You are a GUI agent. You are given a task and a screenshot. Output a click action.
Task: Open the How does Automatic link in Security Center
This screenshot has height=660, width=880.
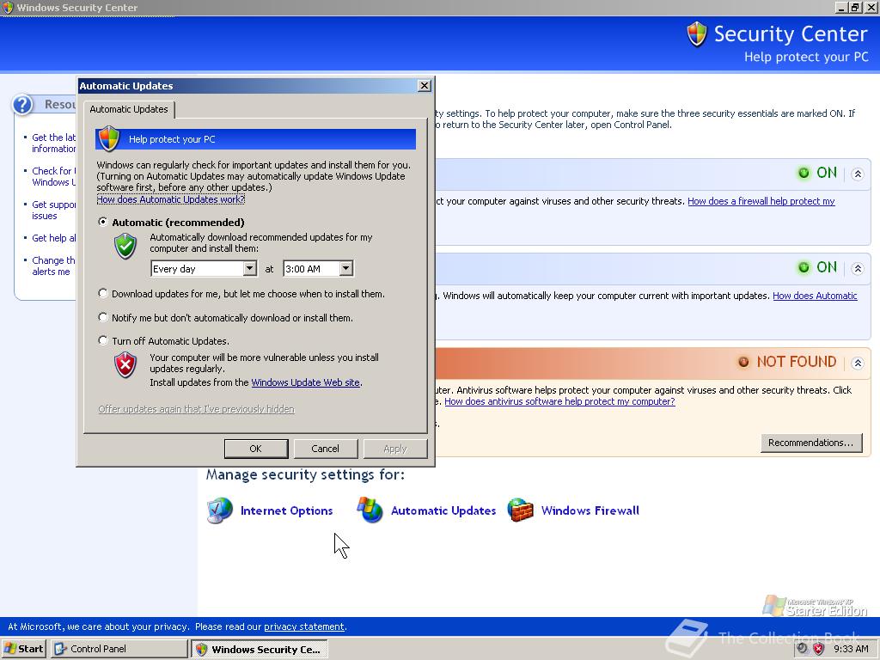815,296
